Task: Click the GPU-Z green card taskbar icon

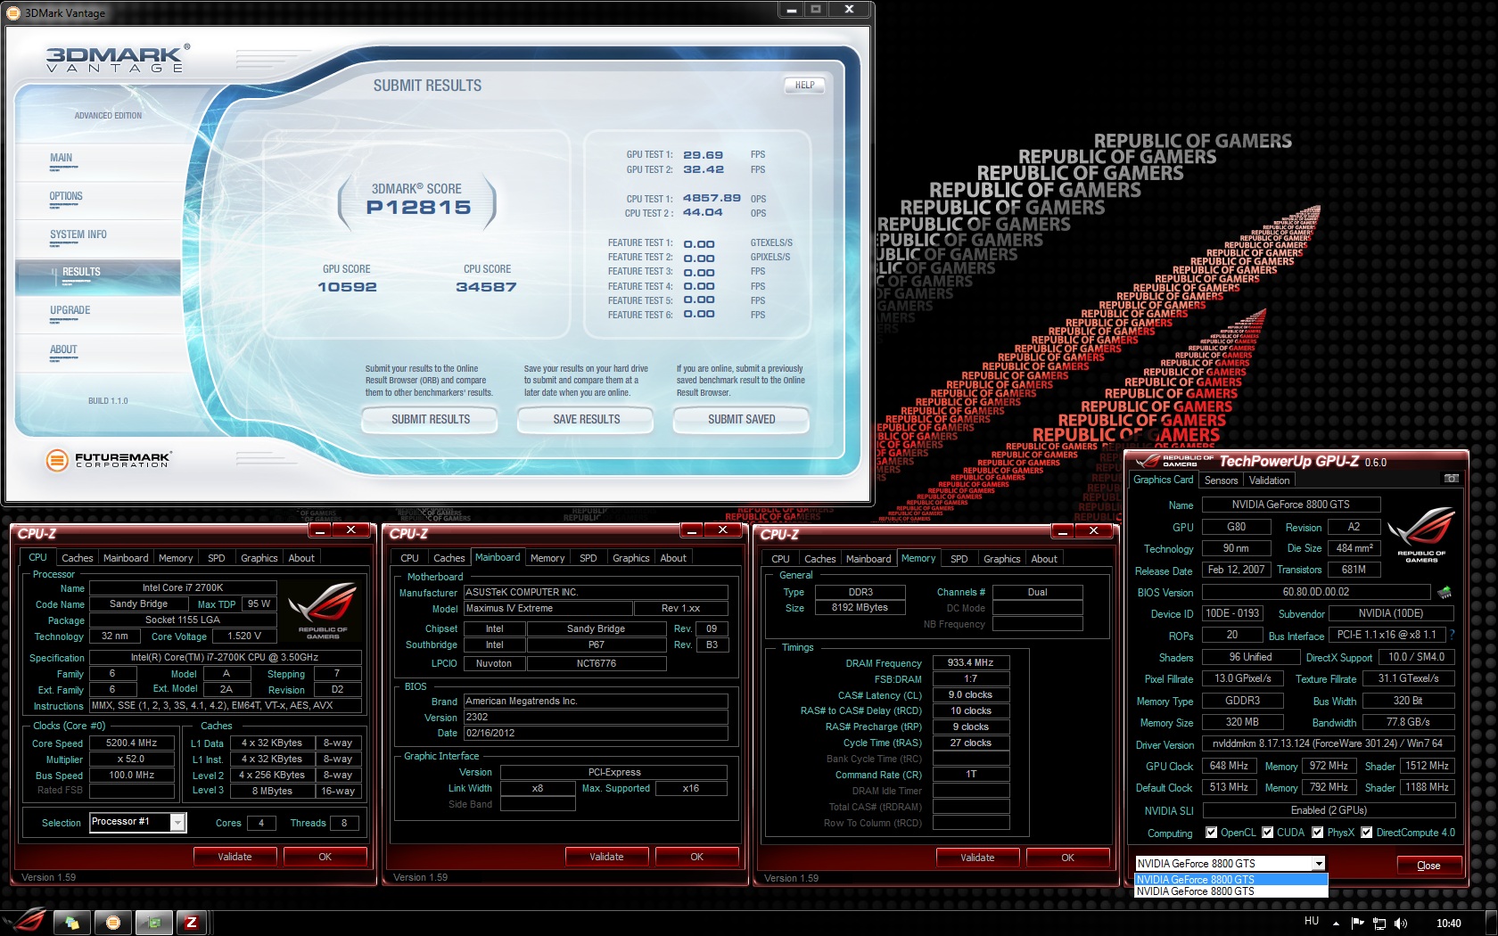Action: [x=152, y=923]
